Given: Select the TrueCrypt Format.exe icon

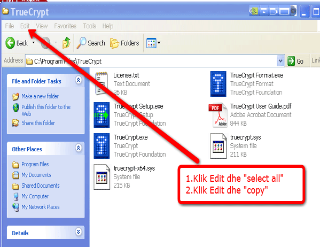Looking at the screenshot, I should pos(218,84).
